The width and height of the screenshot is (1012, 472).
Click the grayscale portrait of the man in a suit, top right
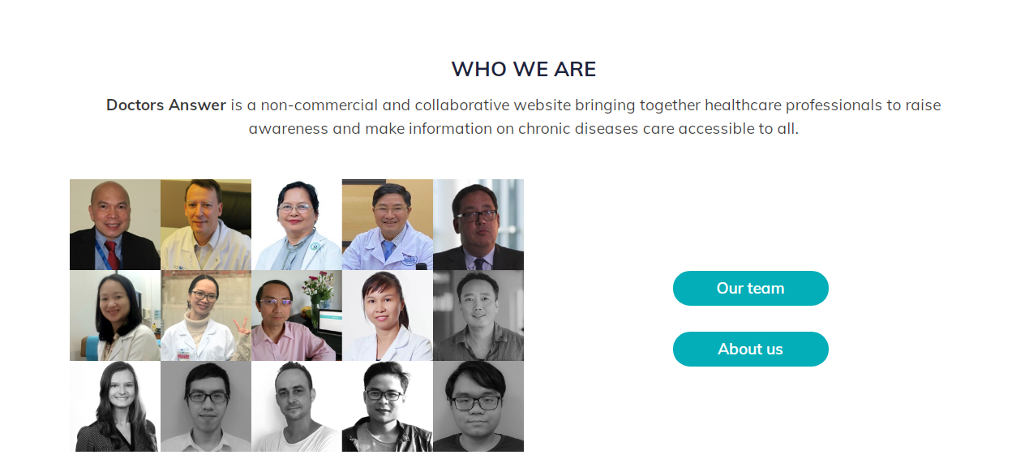478,225
